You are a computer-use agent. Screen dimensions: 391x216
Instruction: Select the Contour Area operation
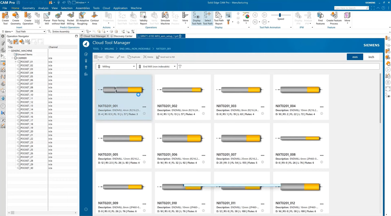[94, 18]
